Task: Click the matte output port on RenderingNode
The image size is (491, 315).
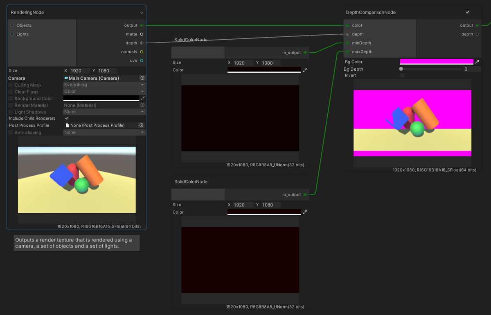Action: pyautogui.click(x=142, y=34)
